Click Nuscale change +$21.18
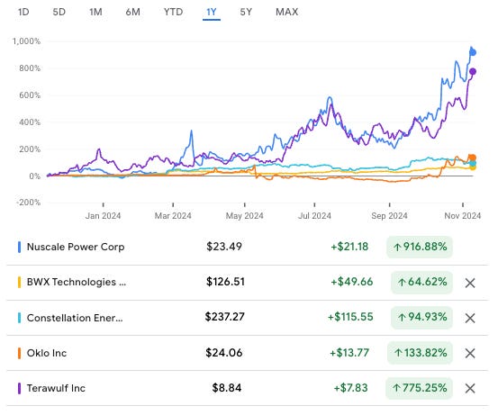Image resolution: width=498 pixels, height=415 pixels. (x=349, y=247)
